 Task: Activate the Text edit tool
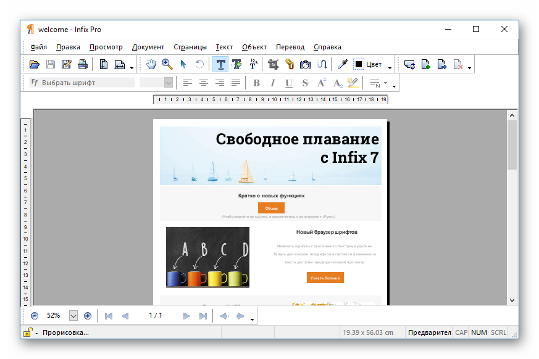220,64
